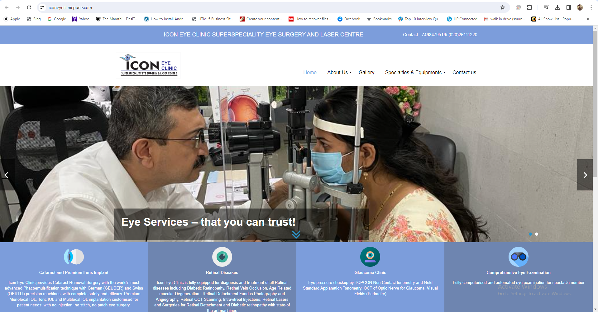Open the Gallery menu item
The image size is (598, 312).
(366, 72)
